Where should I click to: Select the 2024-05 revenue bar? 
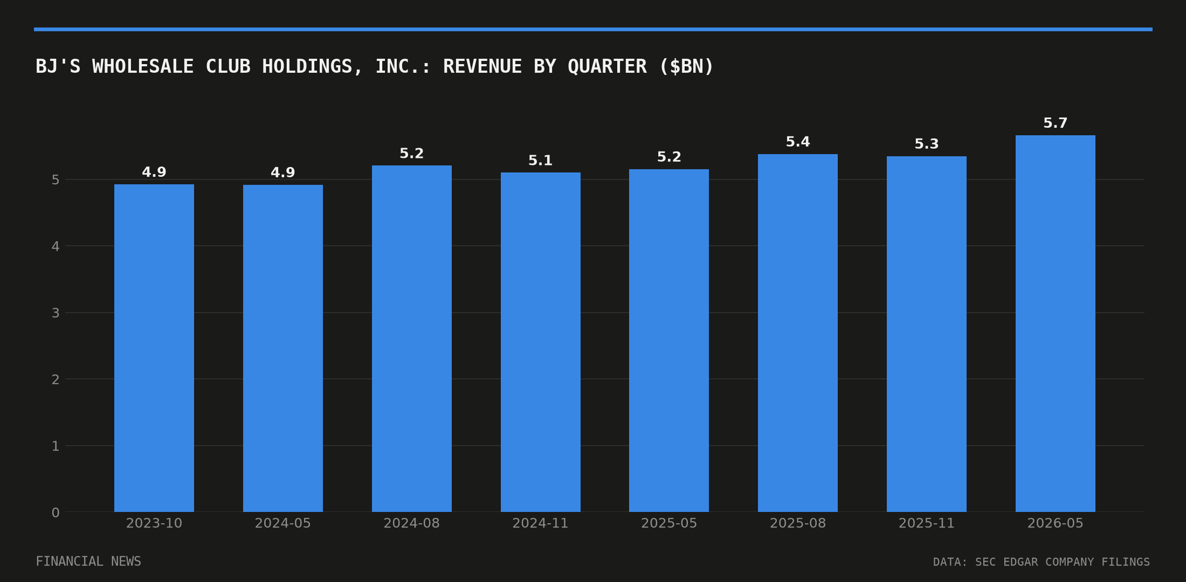coord(283,348)
